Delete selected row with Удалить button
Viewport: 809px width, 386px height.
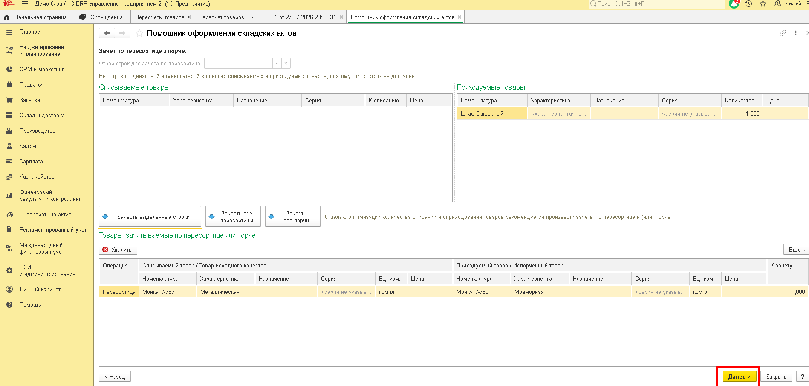(118, 250)
